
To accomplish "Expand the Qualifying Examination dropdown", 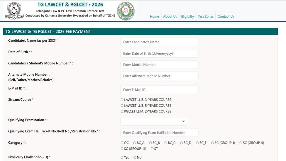I will [154, 121].
